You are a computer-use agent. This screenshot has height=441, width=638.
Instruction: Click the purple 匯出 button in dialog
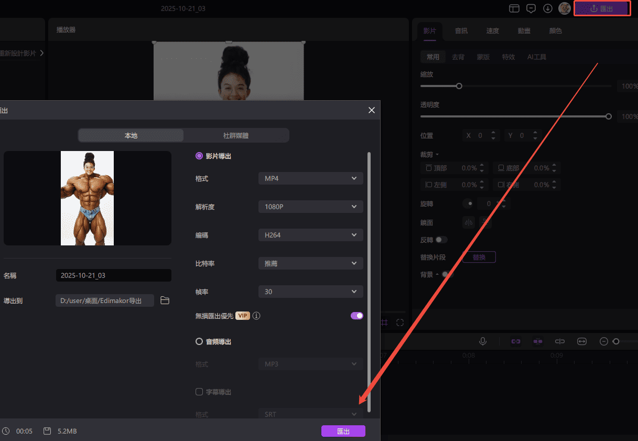coord(343,431)
